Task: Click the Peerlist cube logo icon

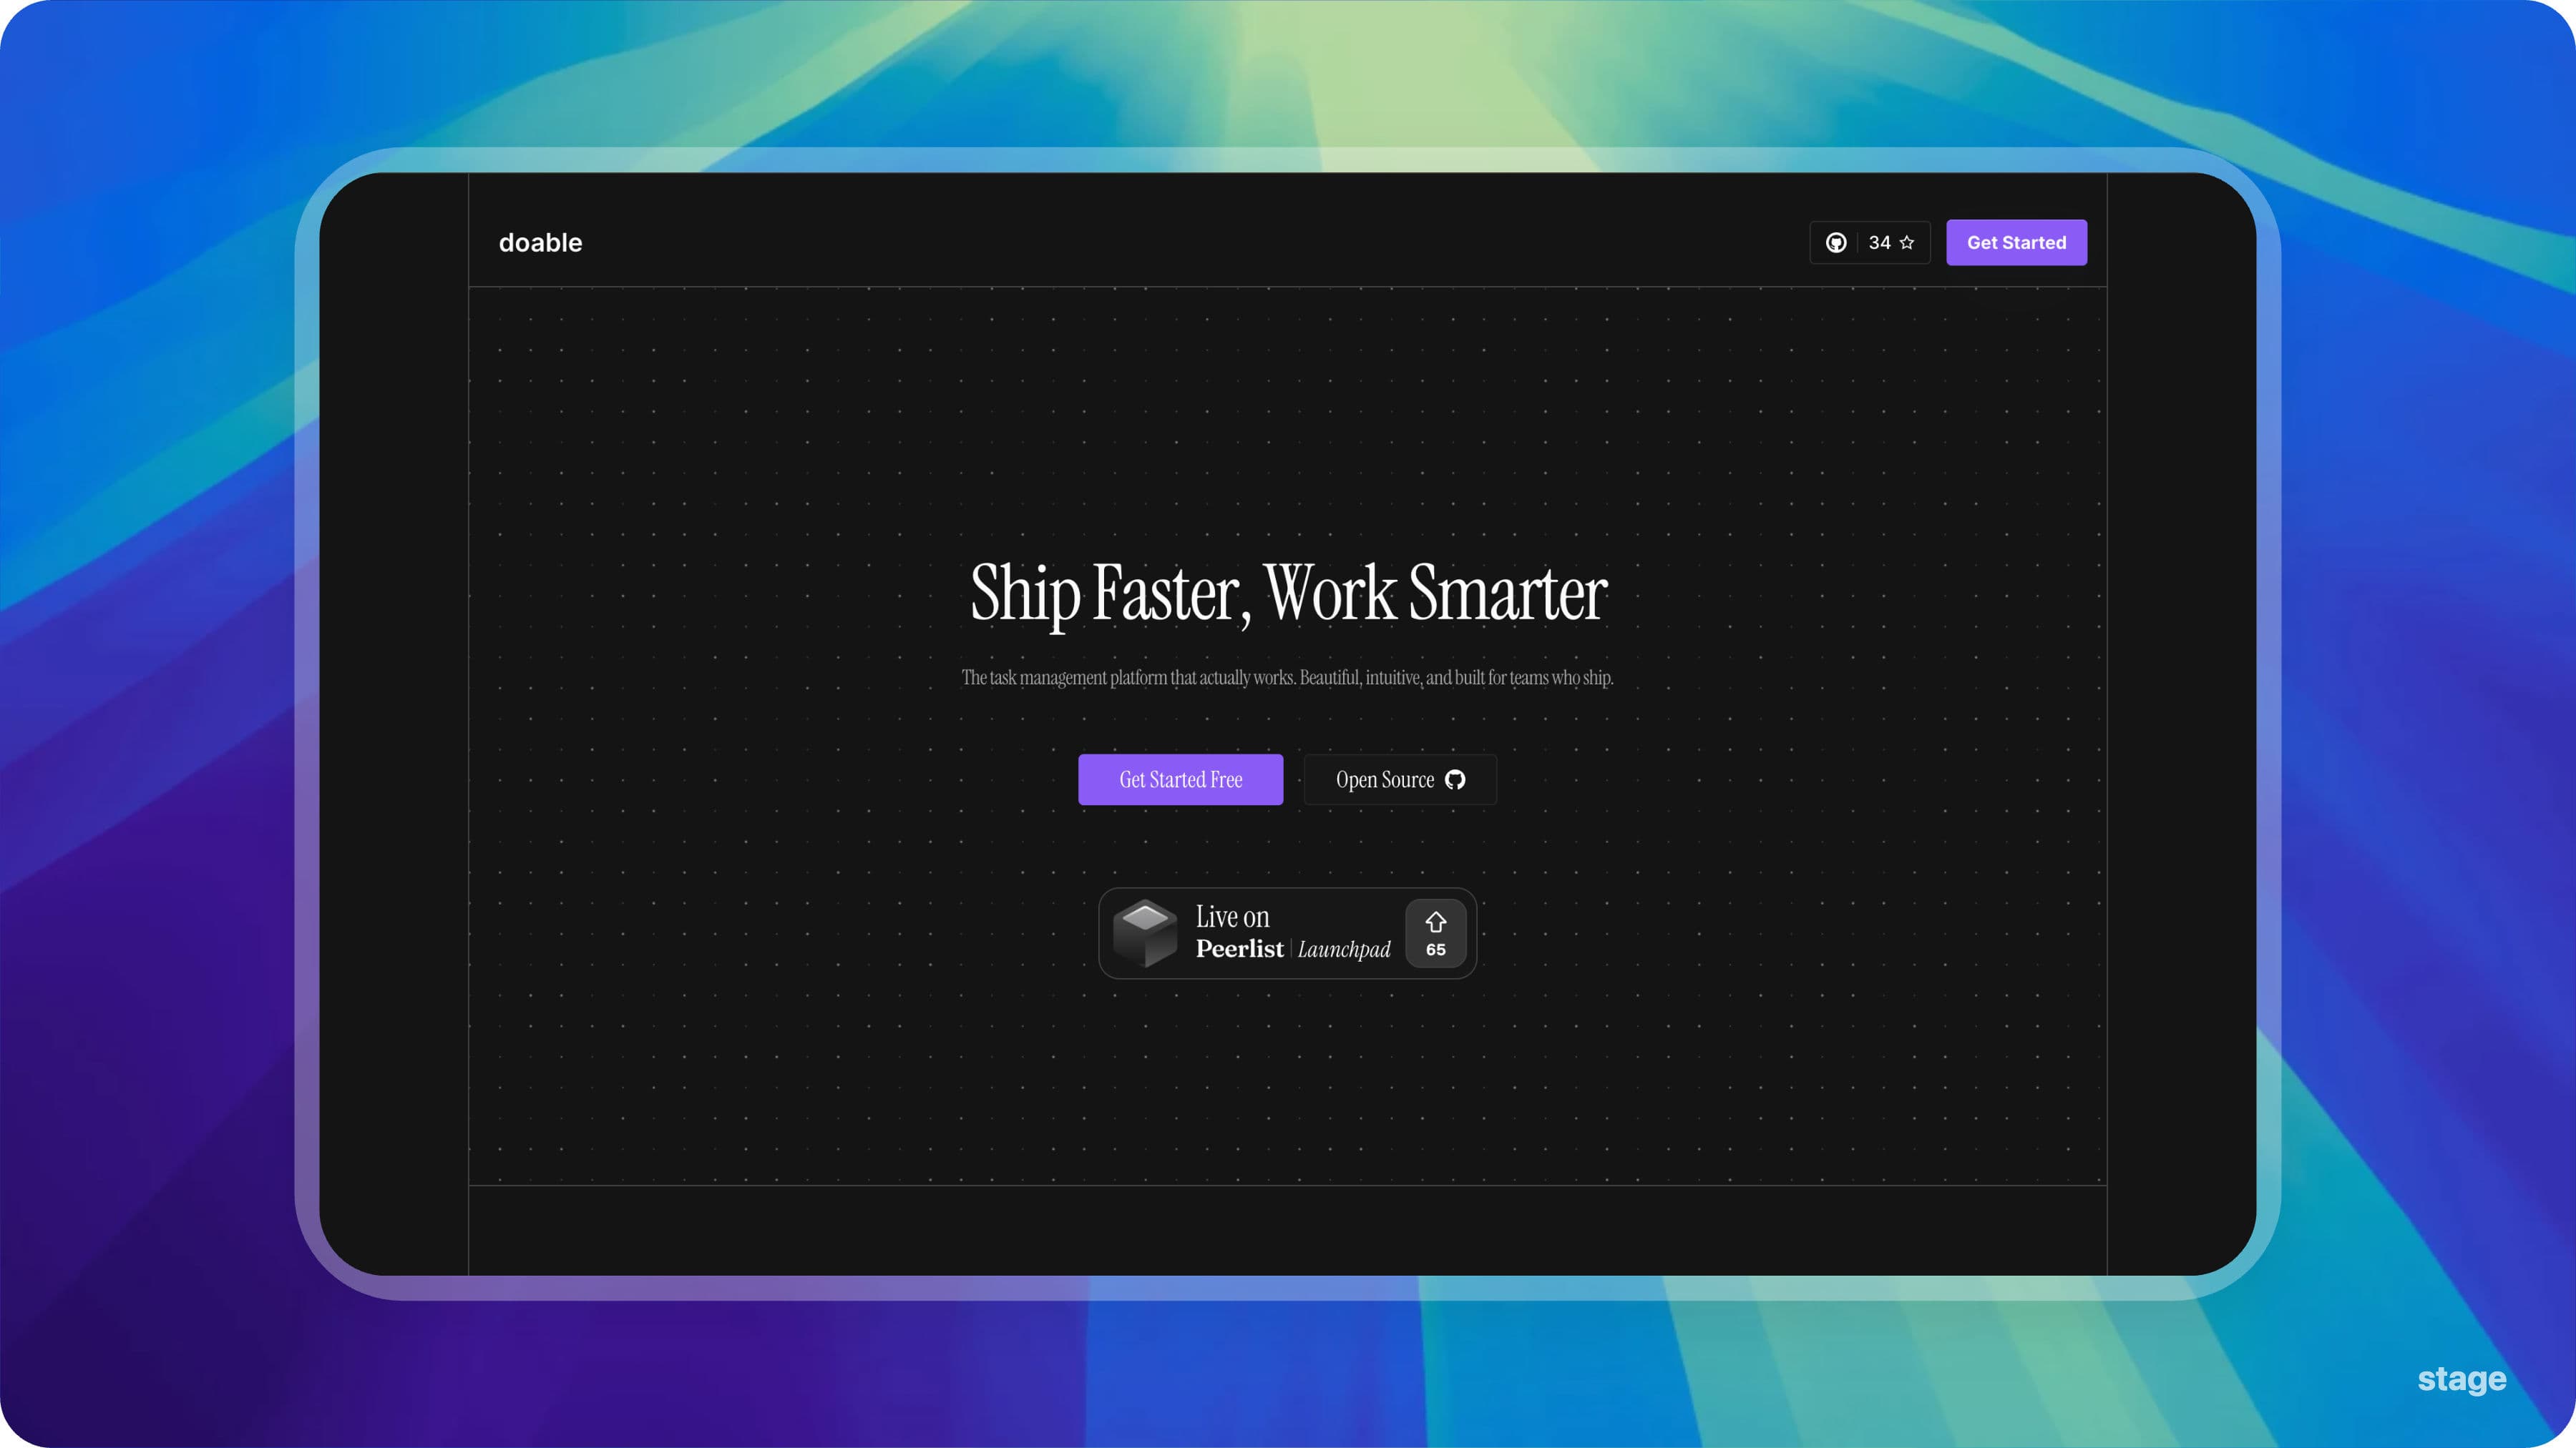Action: point(1145,933)
